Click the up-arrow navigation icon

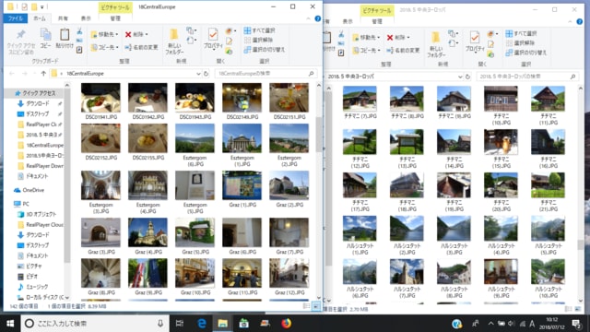tap(43, 74)
